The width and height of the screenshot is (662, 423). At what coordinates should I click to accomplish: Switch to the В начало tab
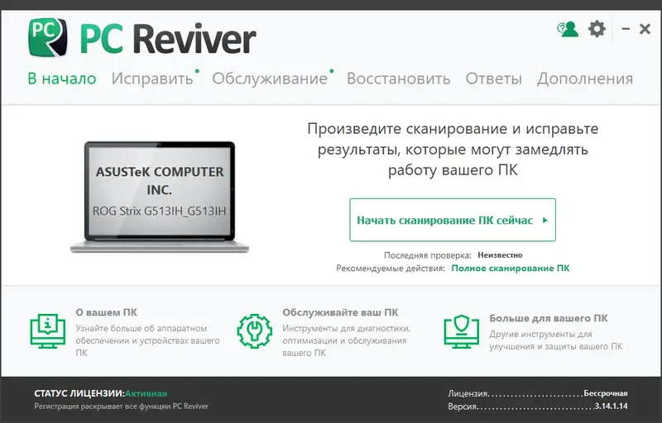pos(62,78)
